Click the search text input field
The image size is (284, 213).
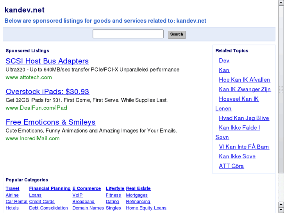128,34
